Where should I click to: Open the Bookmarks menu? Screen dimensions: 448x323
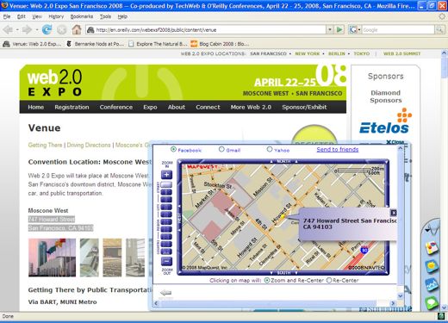pyautogui.click(x=82, y=16)
